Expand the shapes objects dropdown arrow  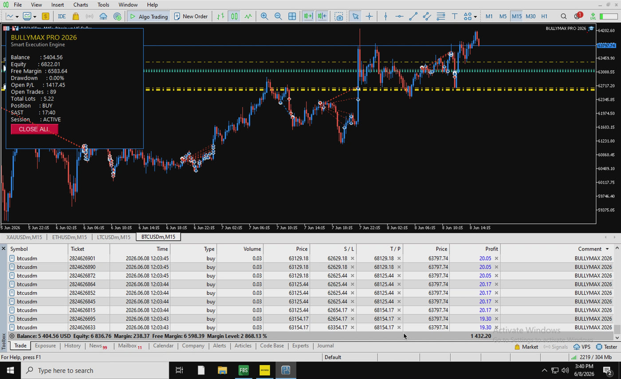(475, 17)
